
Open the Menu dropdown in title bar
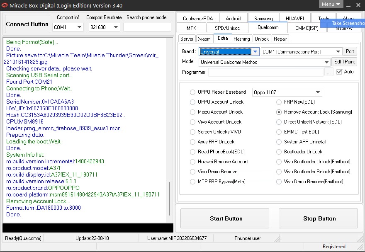click(x=331, y=4)
